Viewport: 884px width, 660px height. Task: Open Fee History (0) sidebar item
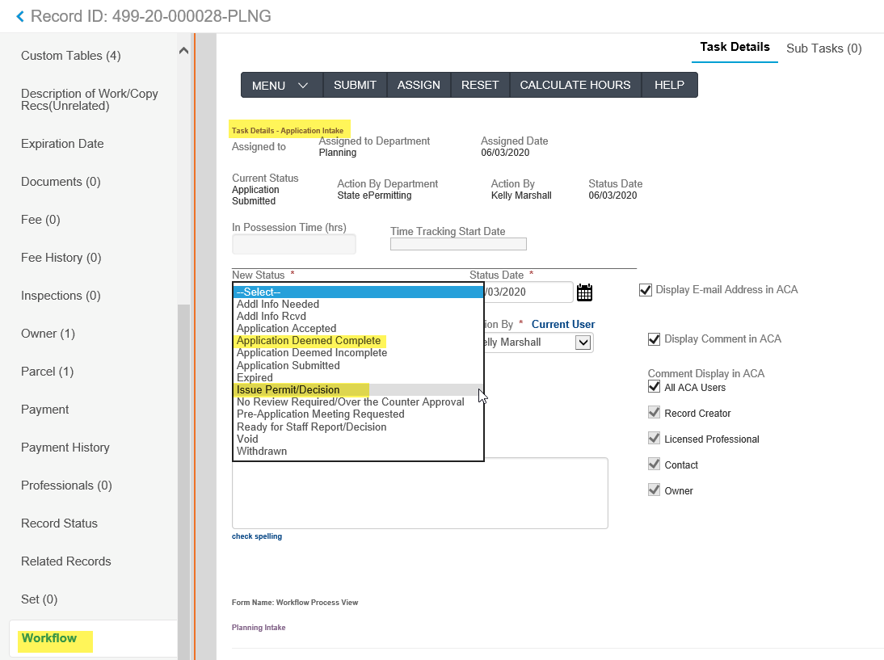click(61, 258)
